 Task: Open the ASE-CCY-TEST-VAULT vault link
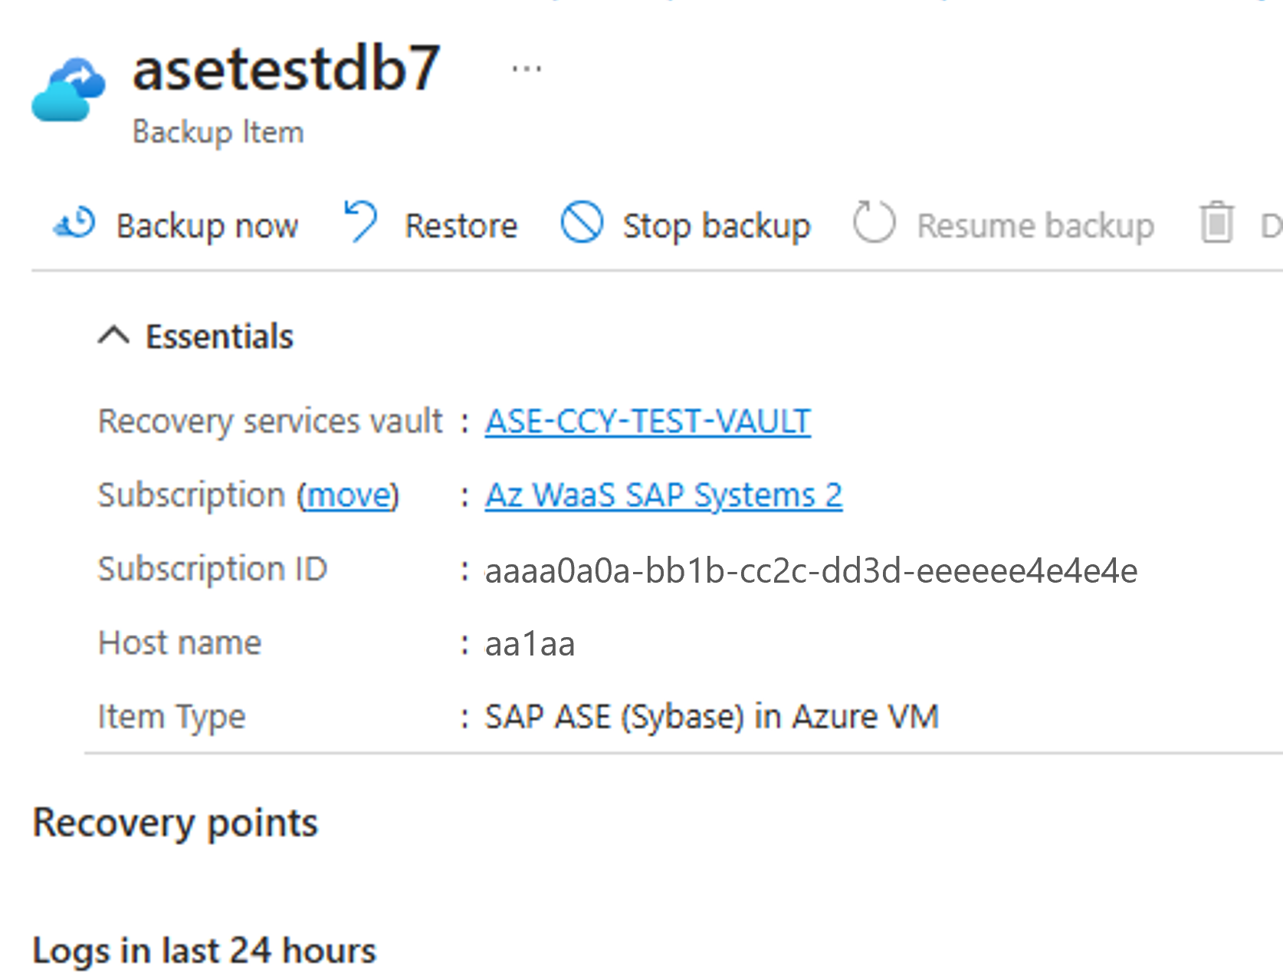648,421
